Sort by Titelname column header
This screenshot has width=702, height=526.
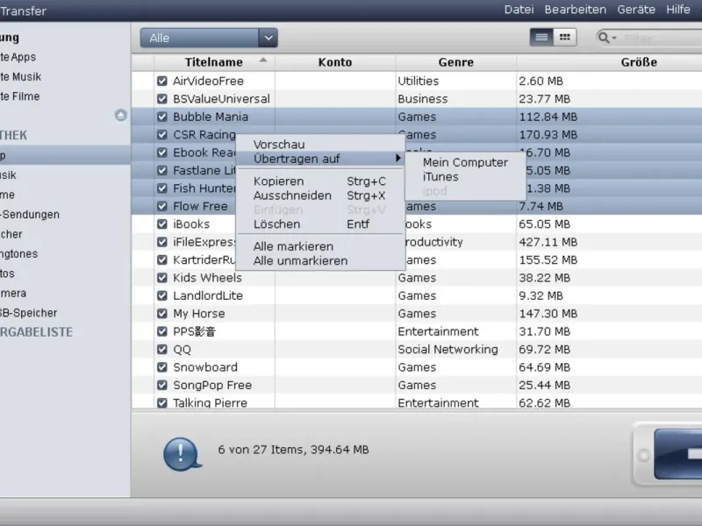[x=214, y=62]
